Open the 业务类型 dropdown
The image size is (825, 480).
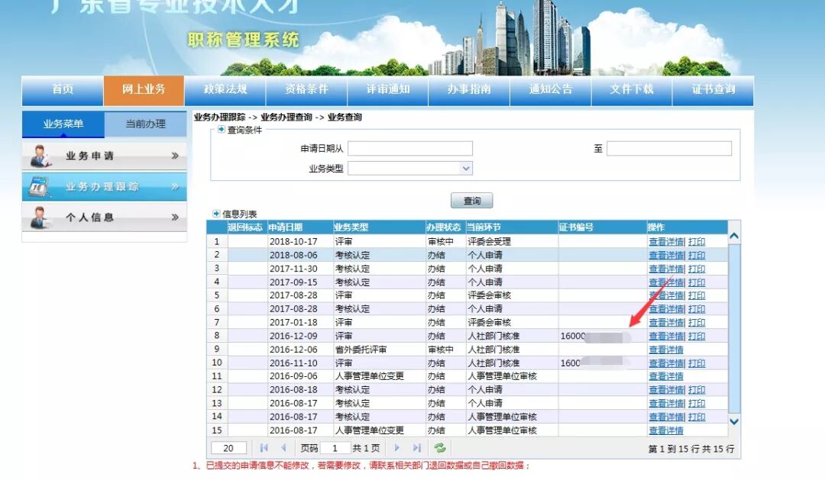click(x=465, y=168)
